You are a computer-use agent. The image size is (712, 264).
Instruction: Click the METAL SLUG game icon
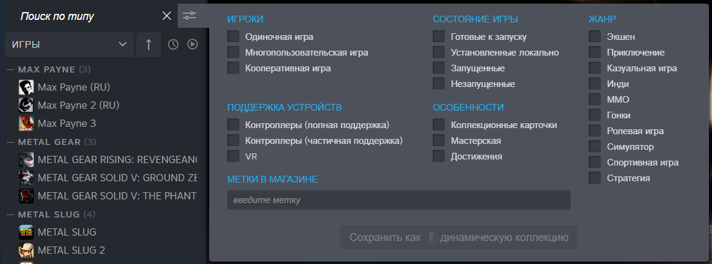(26, 232)
